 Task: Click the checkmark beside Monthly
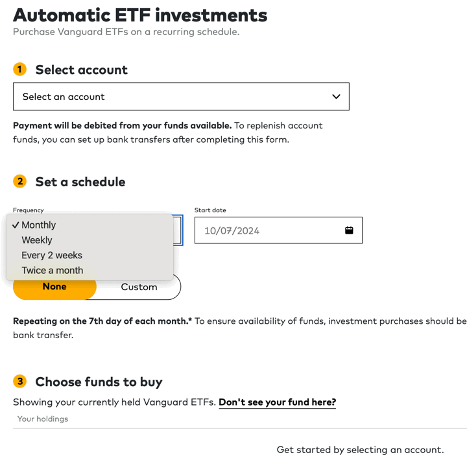click(x=15, y=225)
